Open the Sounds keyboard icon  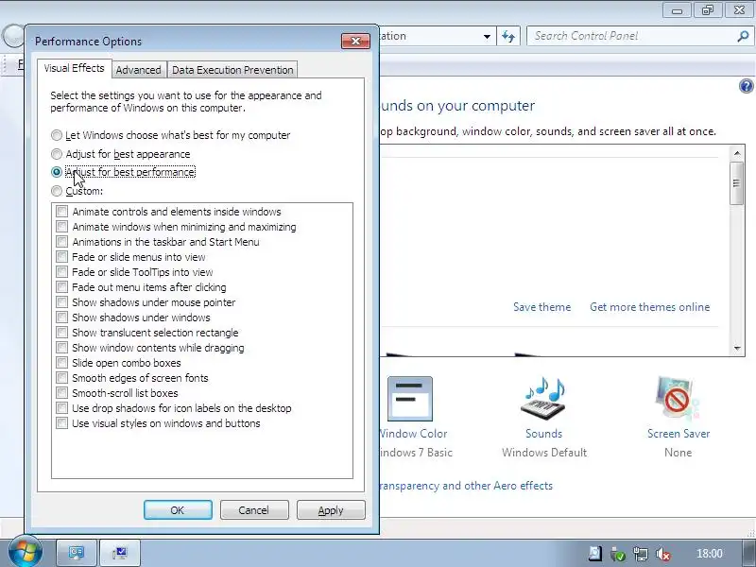click(x=543, y=399)
